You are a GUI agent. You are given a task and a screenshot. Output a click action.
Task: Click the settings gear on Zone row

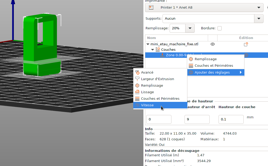click(246, 55)
